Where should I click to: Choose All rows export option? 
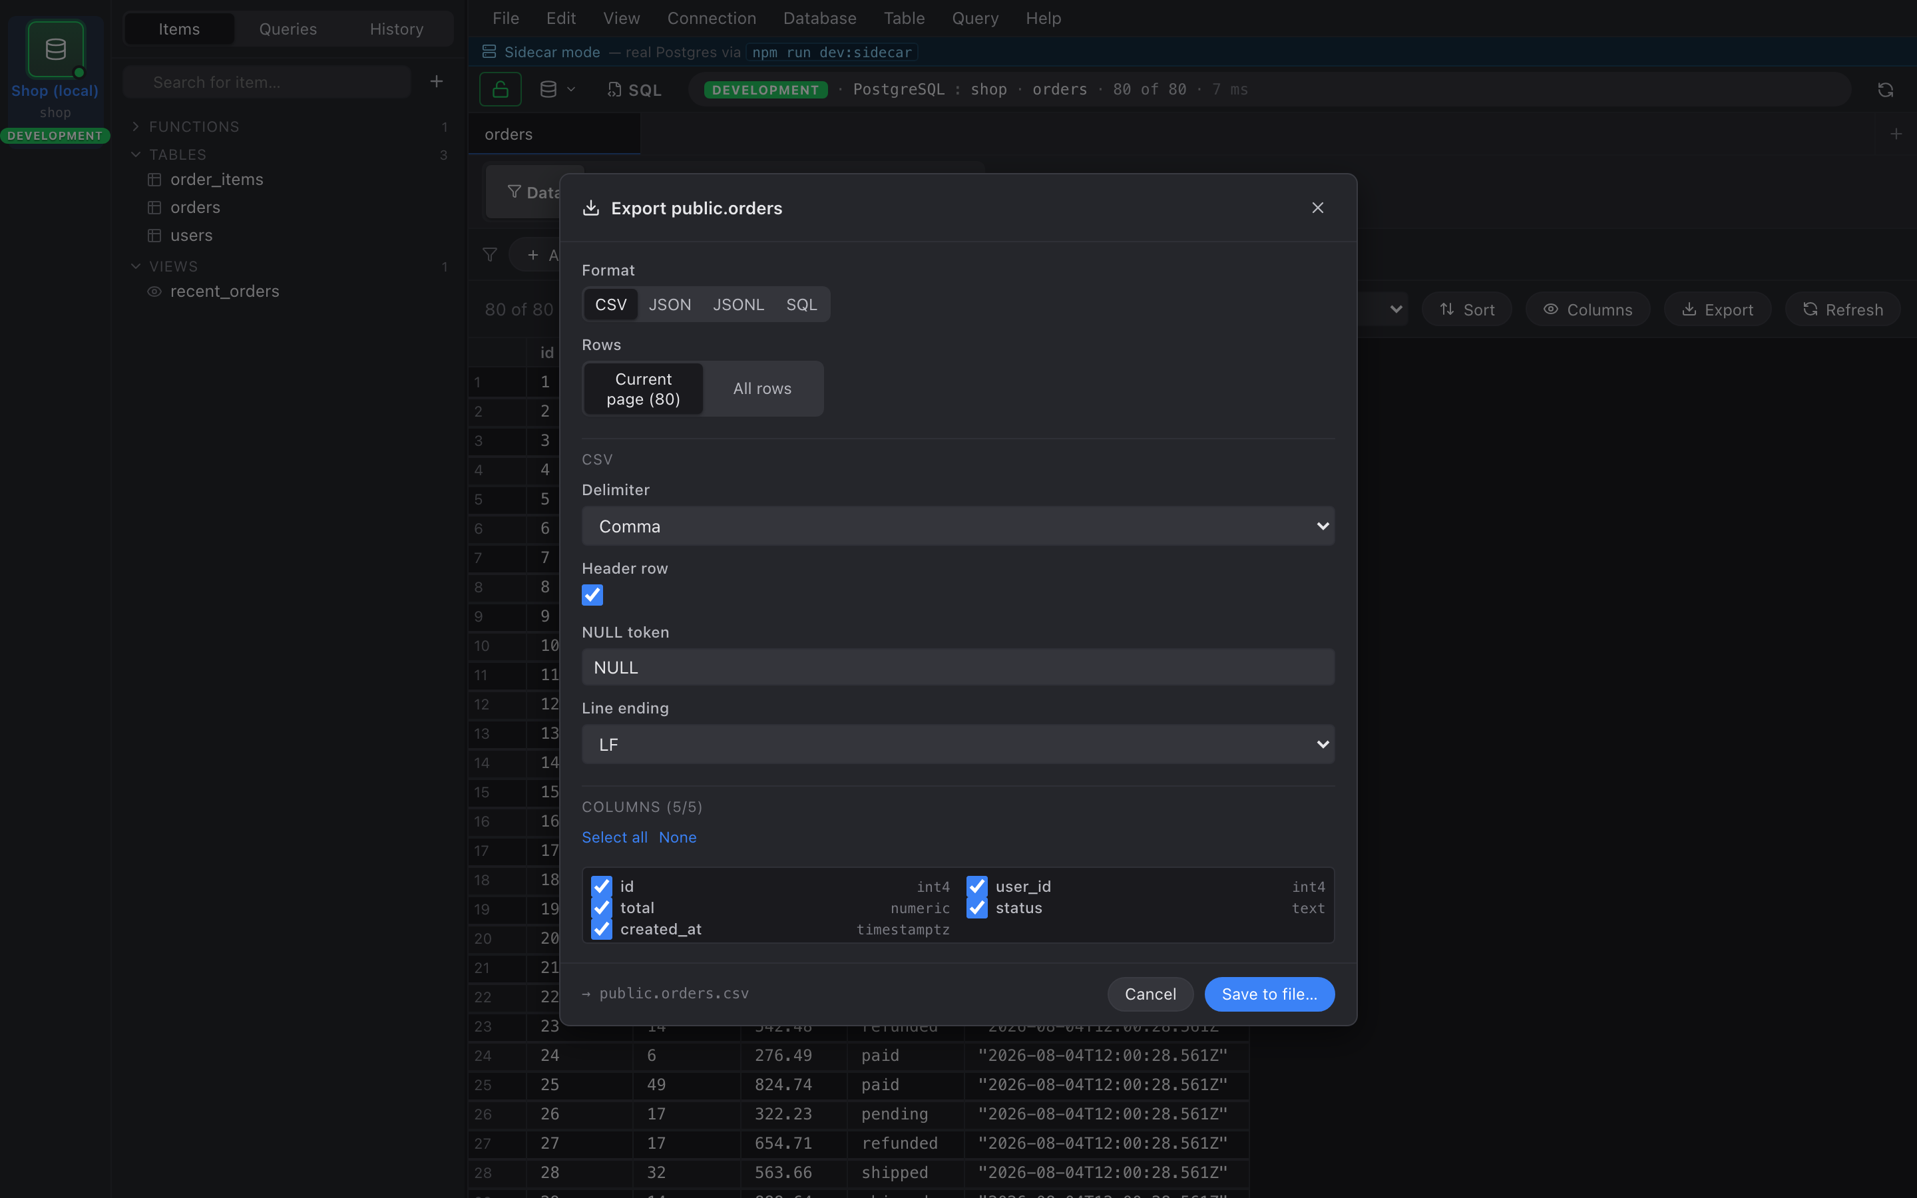(x=762, y=389)
